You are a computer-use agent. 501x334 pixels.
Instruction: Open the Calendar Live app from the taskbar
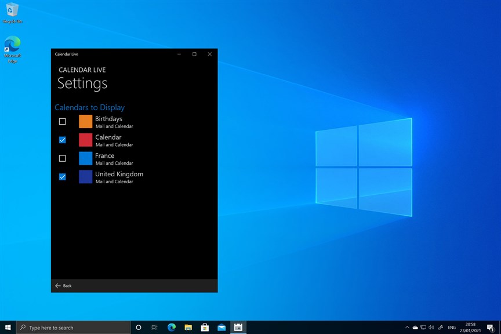pos(238,327)
